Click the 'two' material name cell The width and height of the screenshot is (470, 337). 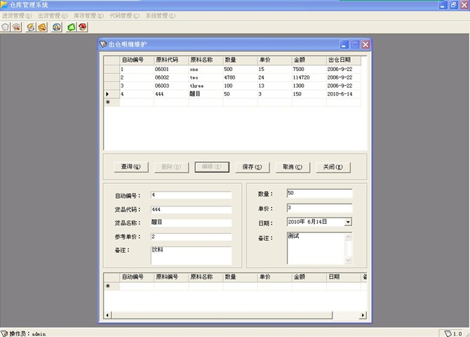tap(206, 77)
